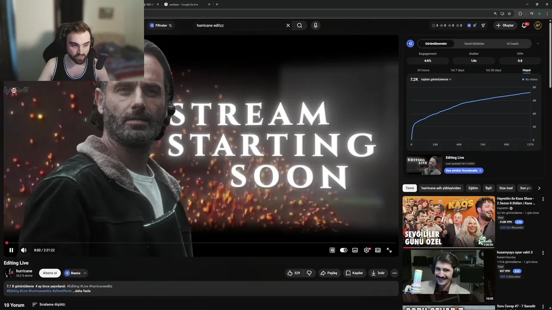Show more chips with the right arrow
Screen dimensions: 552x310
pyautogui.click(x=539, y=188)
